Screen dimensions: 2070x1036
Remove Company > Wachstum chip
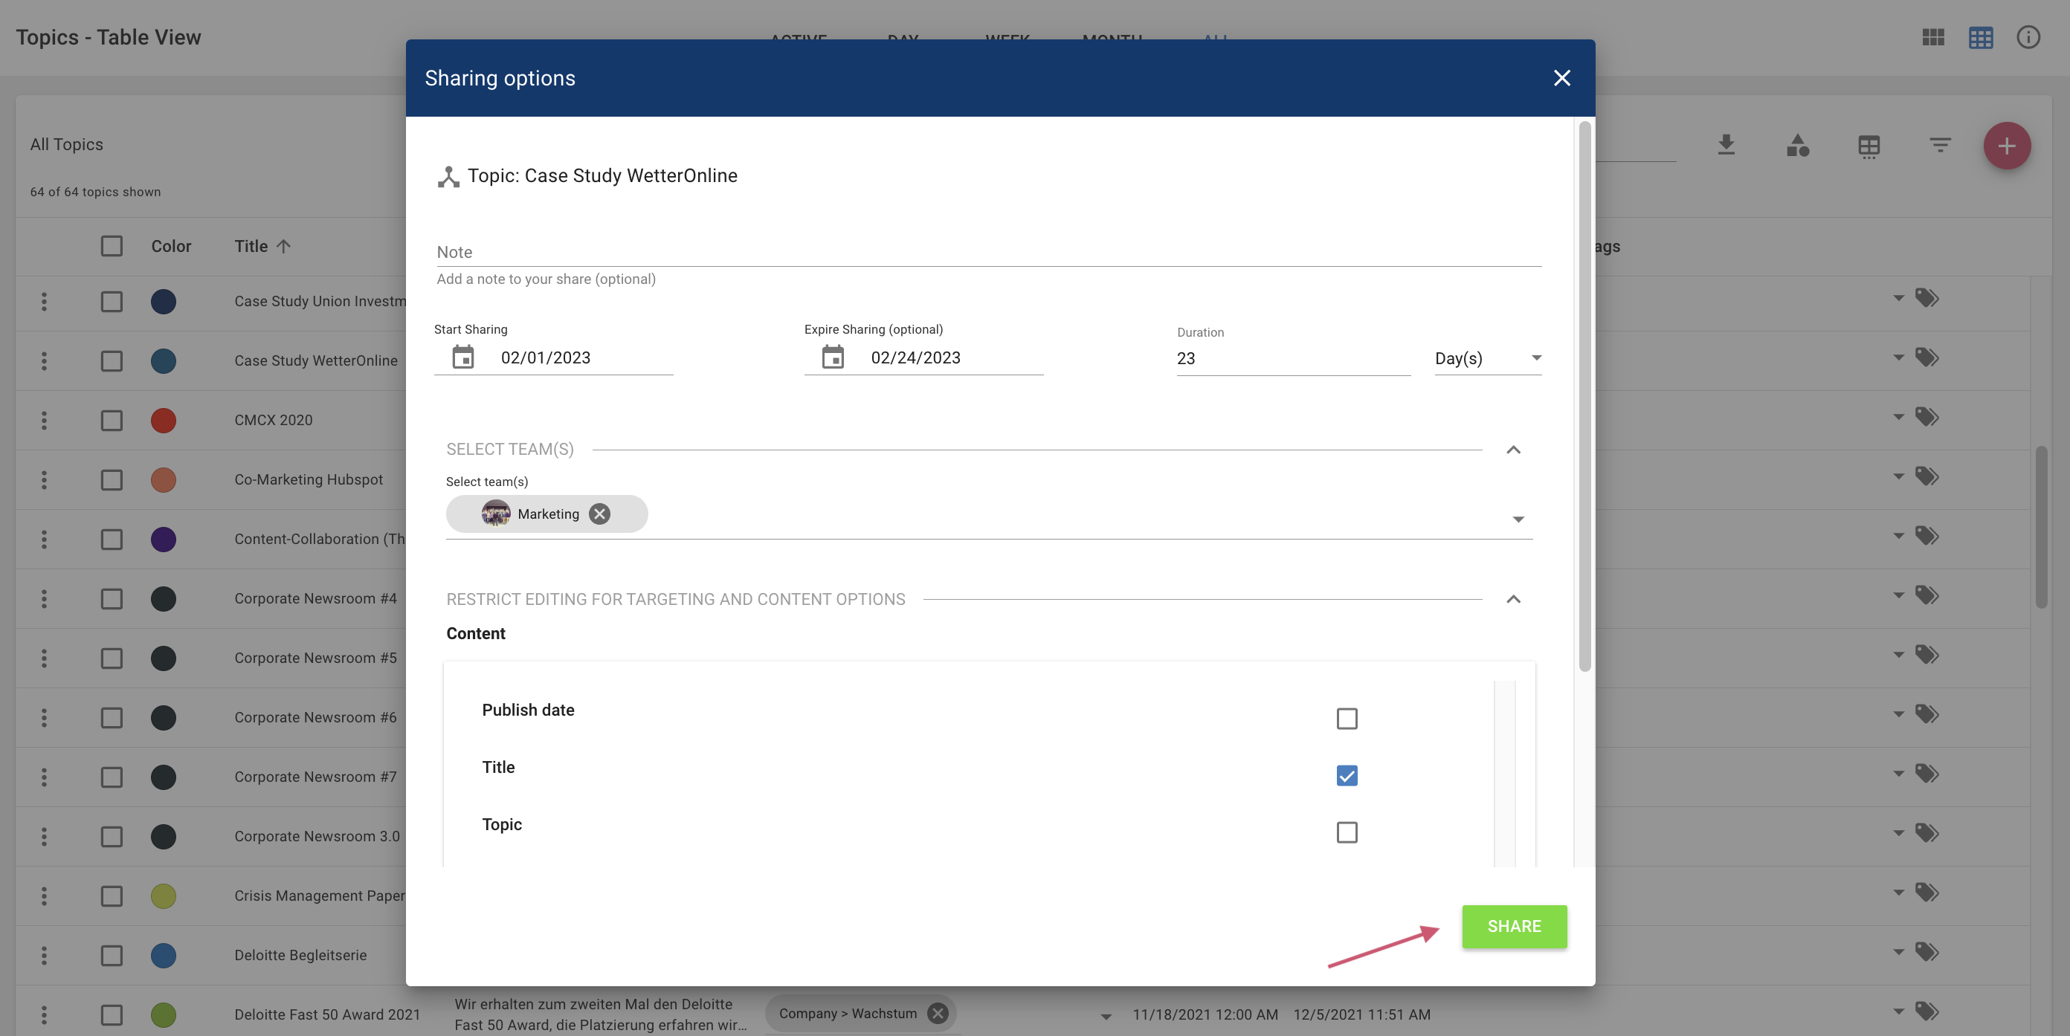[937, 1014]
